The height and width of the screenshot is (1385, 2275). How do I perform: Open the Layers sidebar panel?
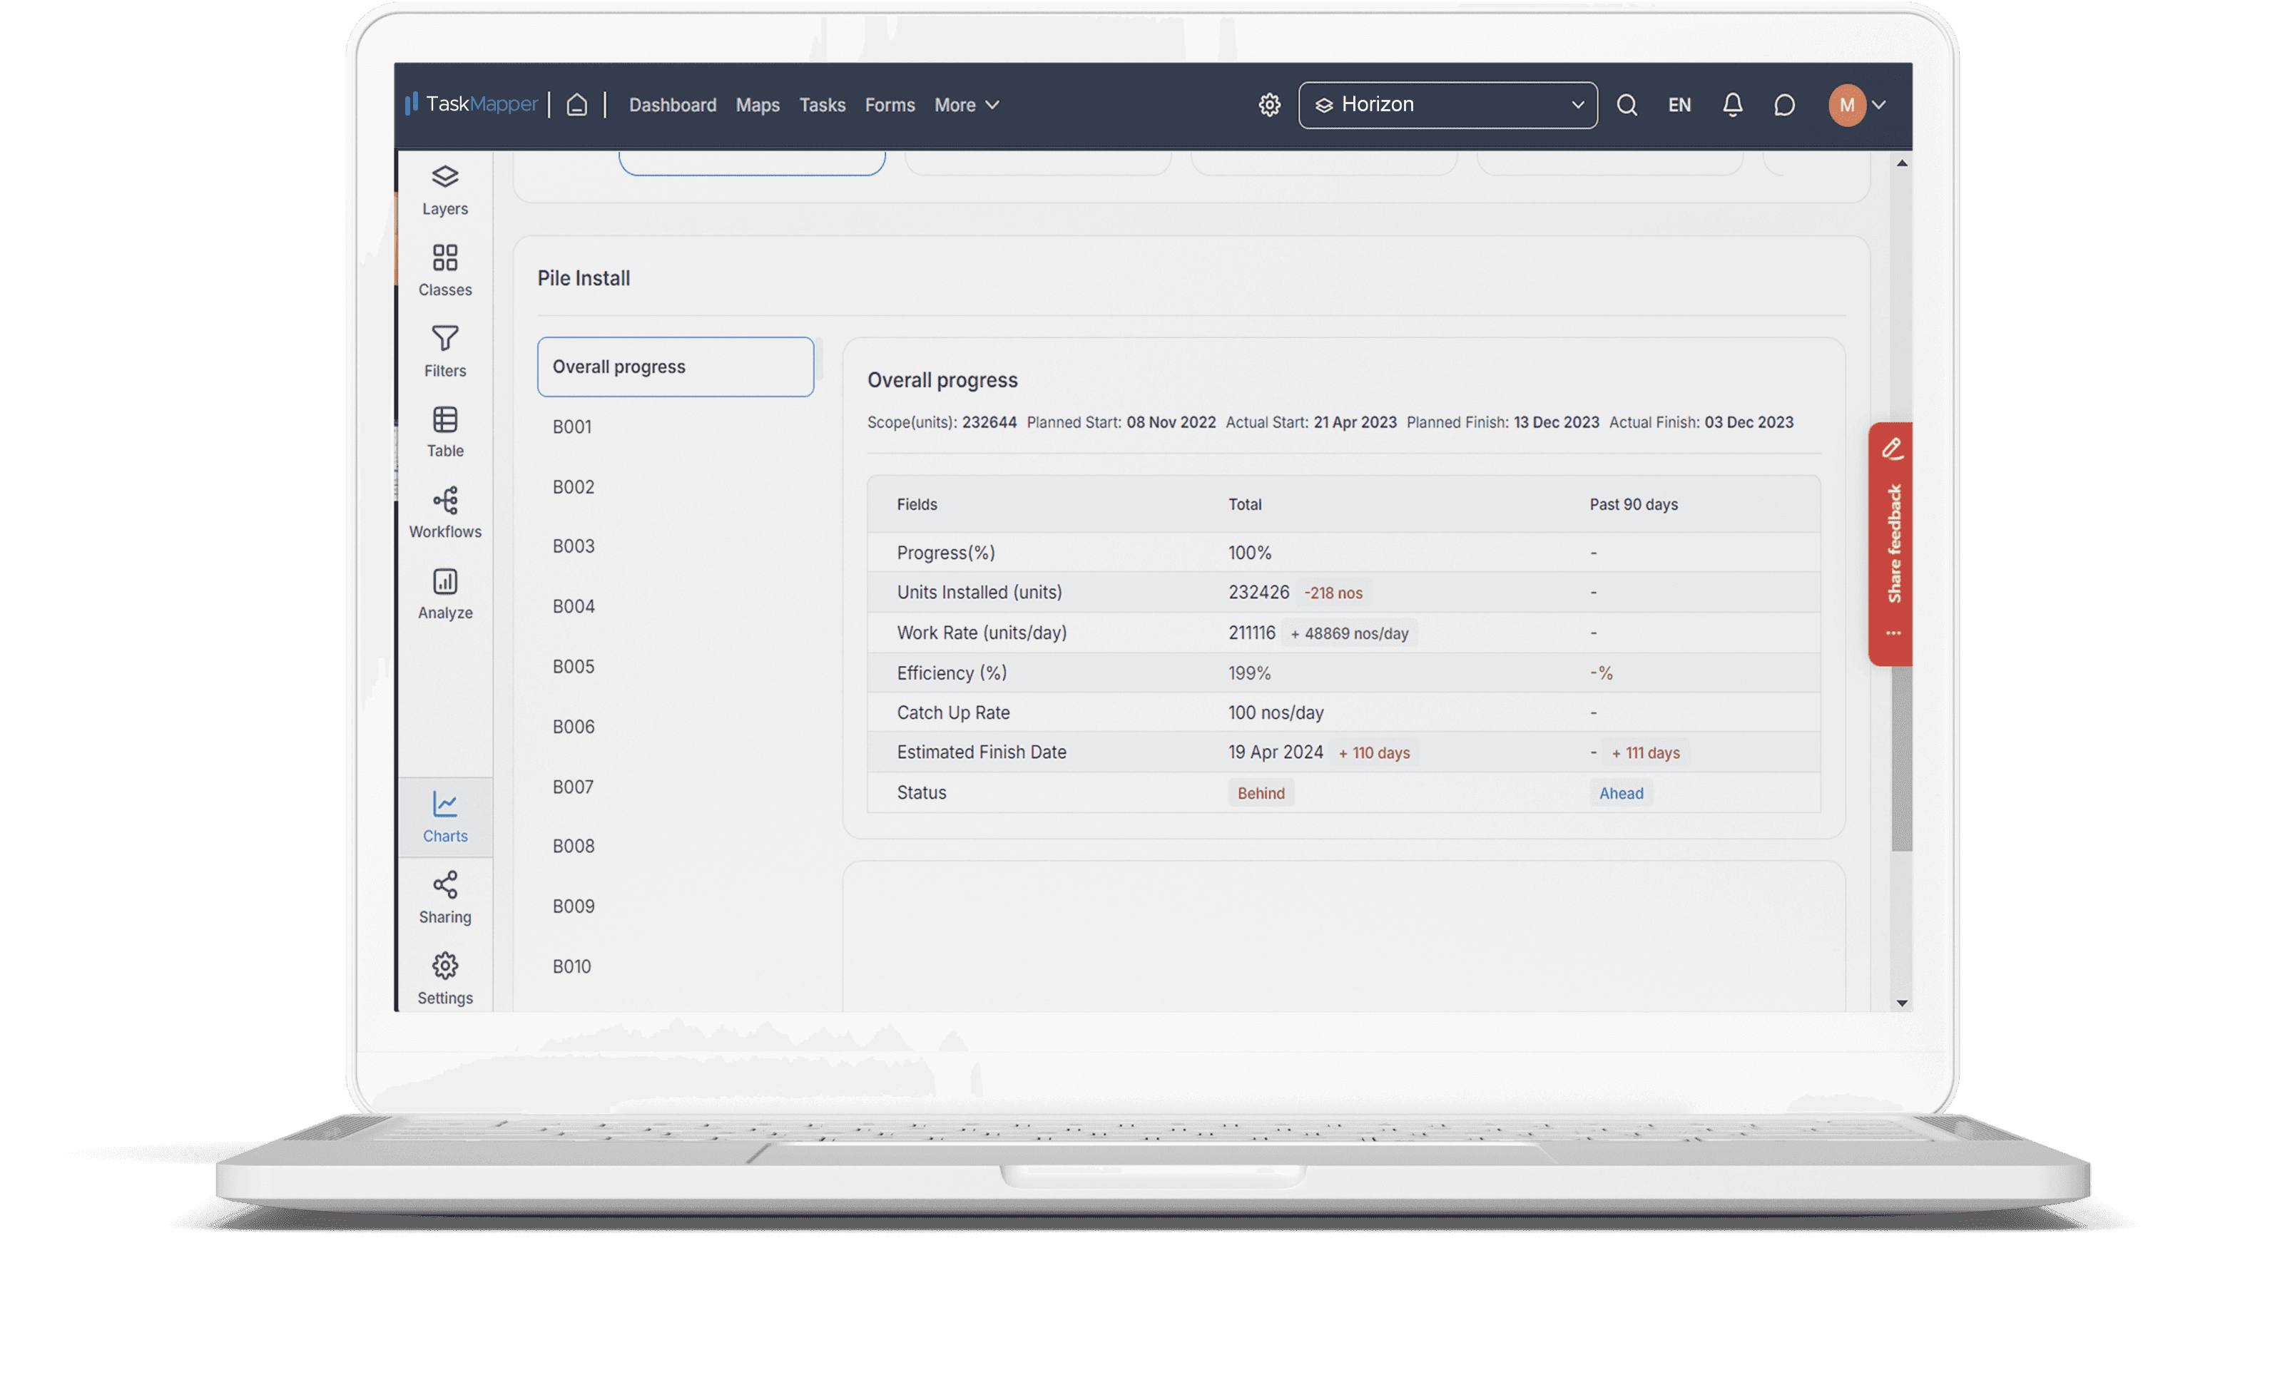pyautogui.click(x=445, y=190)
